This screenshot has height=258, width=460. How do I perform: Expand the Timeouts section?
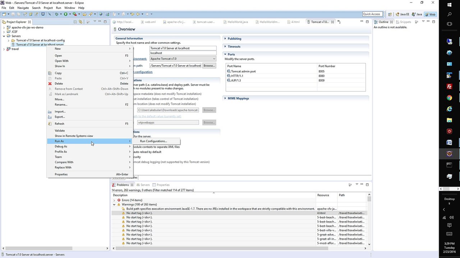(225, 47)
